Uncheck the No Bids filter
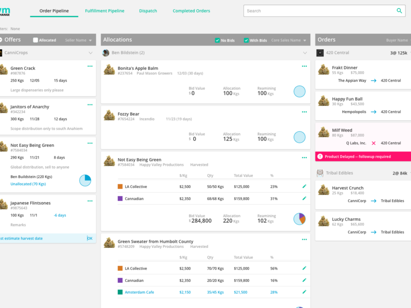The height and width of the screenshot is (308, 411). pos(217,41)
